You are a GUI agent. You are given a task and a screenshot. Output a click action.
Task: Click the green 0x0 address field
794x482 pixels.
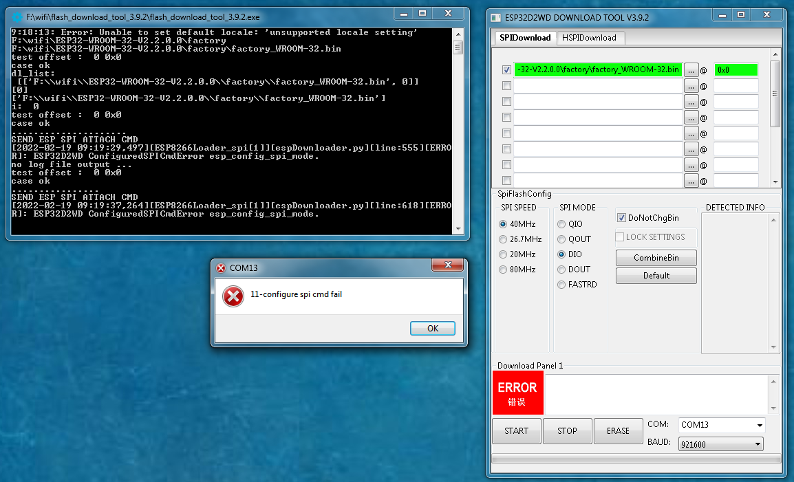[x=736, y=70]
